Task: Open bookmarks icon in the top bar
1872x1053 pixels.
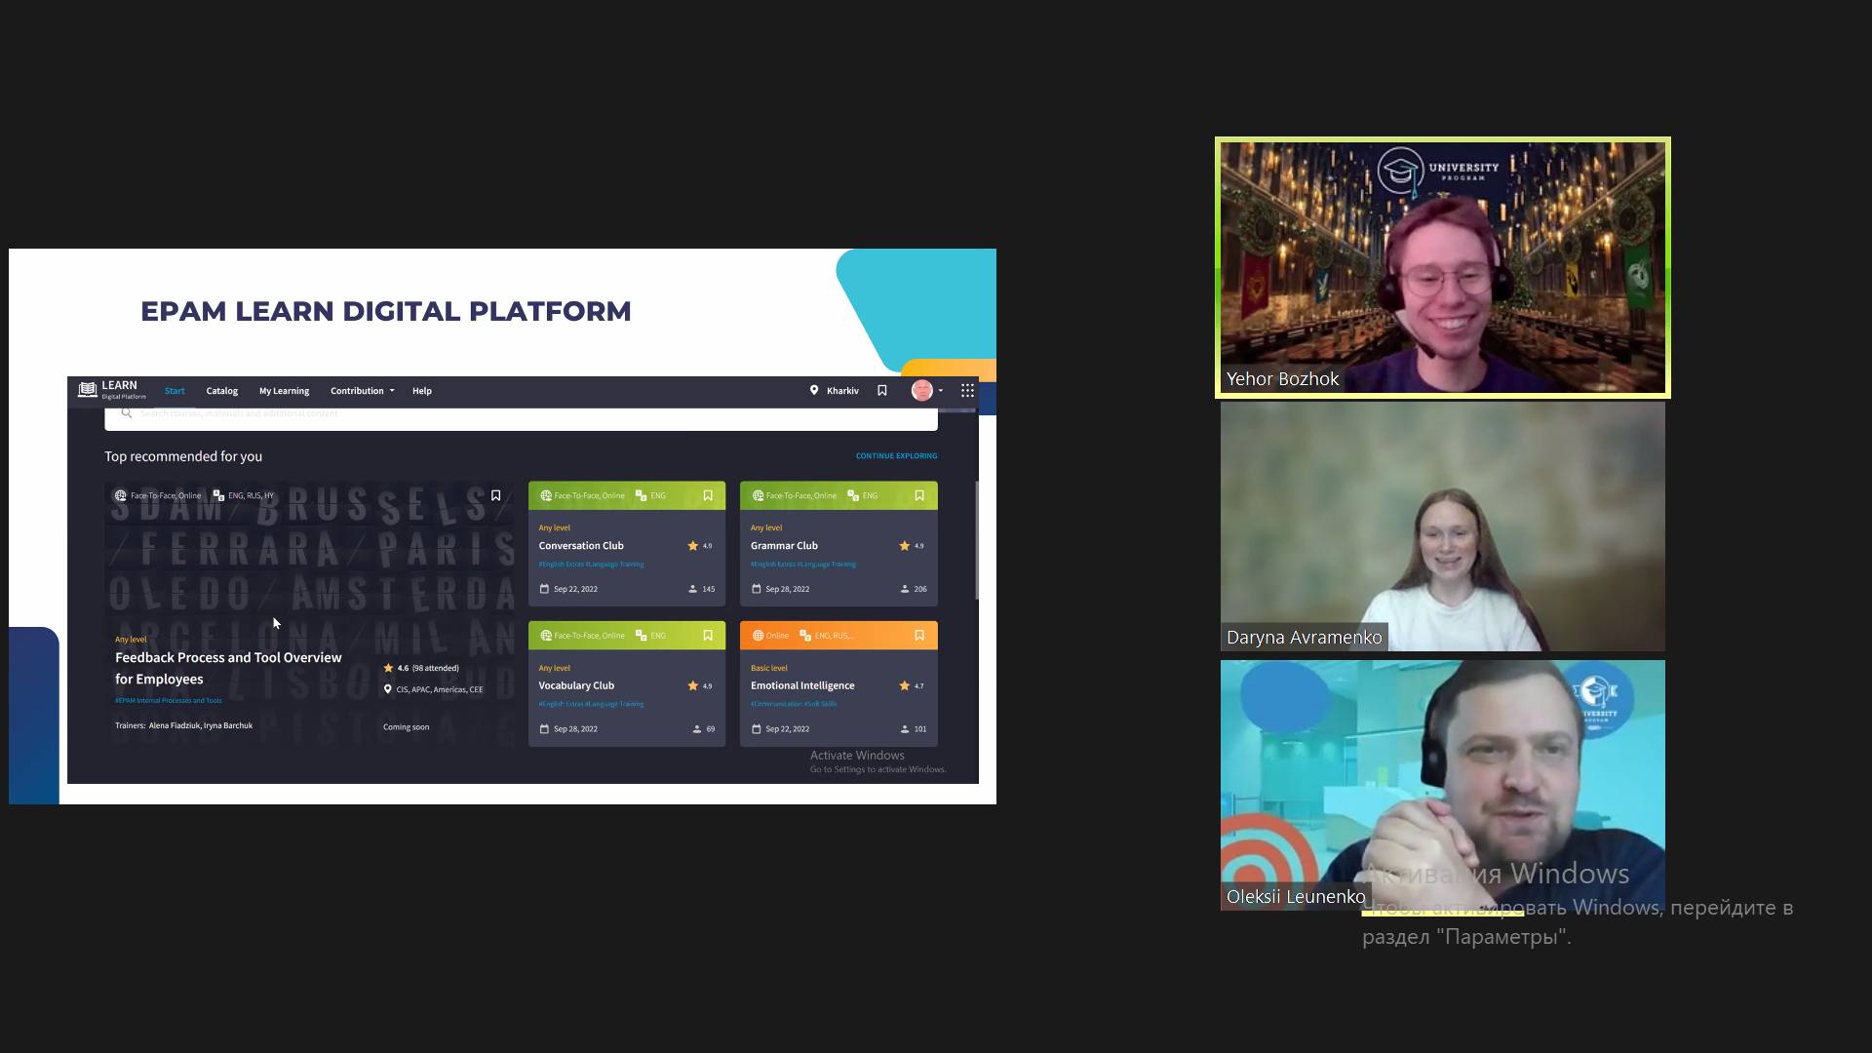Action: (882, 390)
